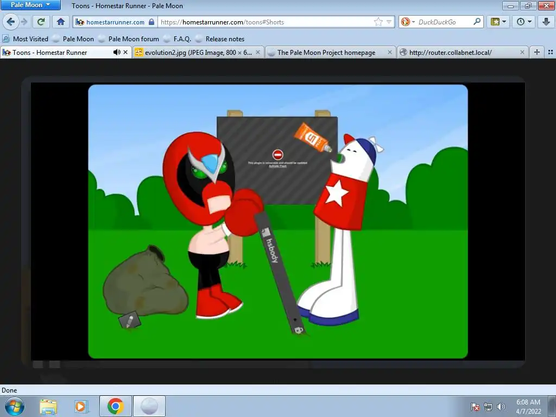Viewport: 556px width, 417px height.
Task: Open Windows Explorer from taskbar
Action: [x=48, y=406]
